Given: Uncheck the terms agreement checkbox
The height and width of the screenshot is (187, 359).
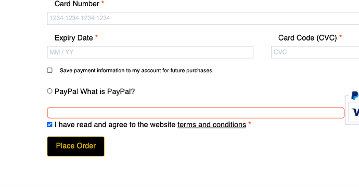Looking at the screenshot, I should coord(49,125).
